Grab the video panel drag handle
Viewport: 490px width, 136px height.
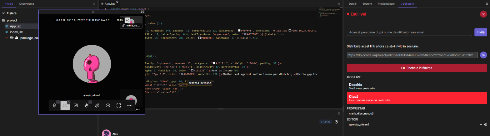(93, 12)
